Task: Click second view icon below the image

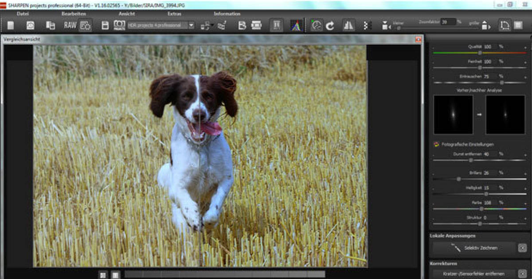Action: point(115,275)
